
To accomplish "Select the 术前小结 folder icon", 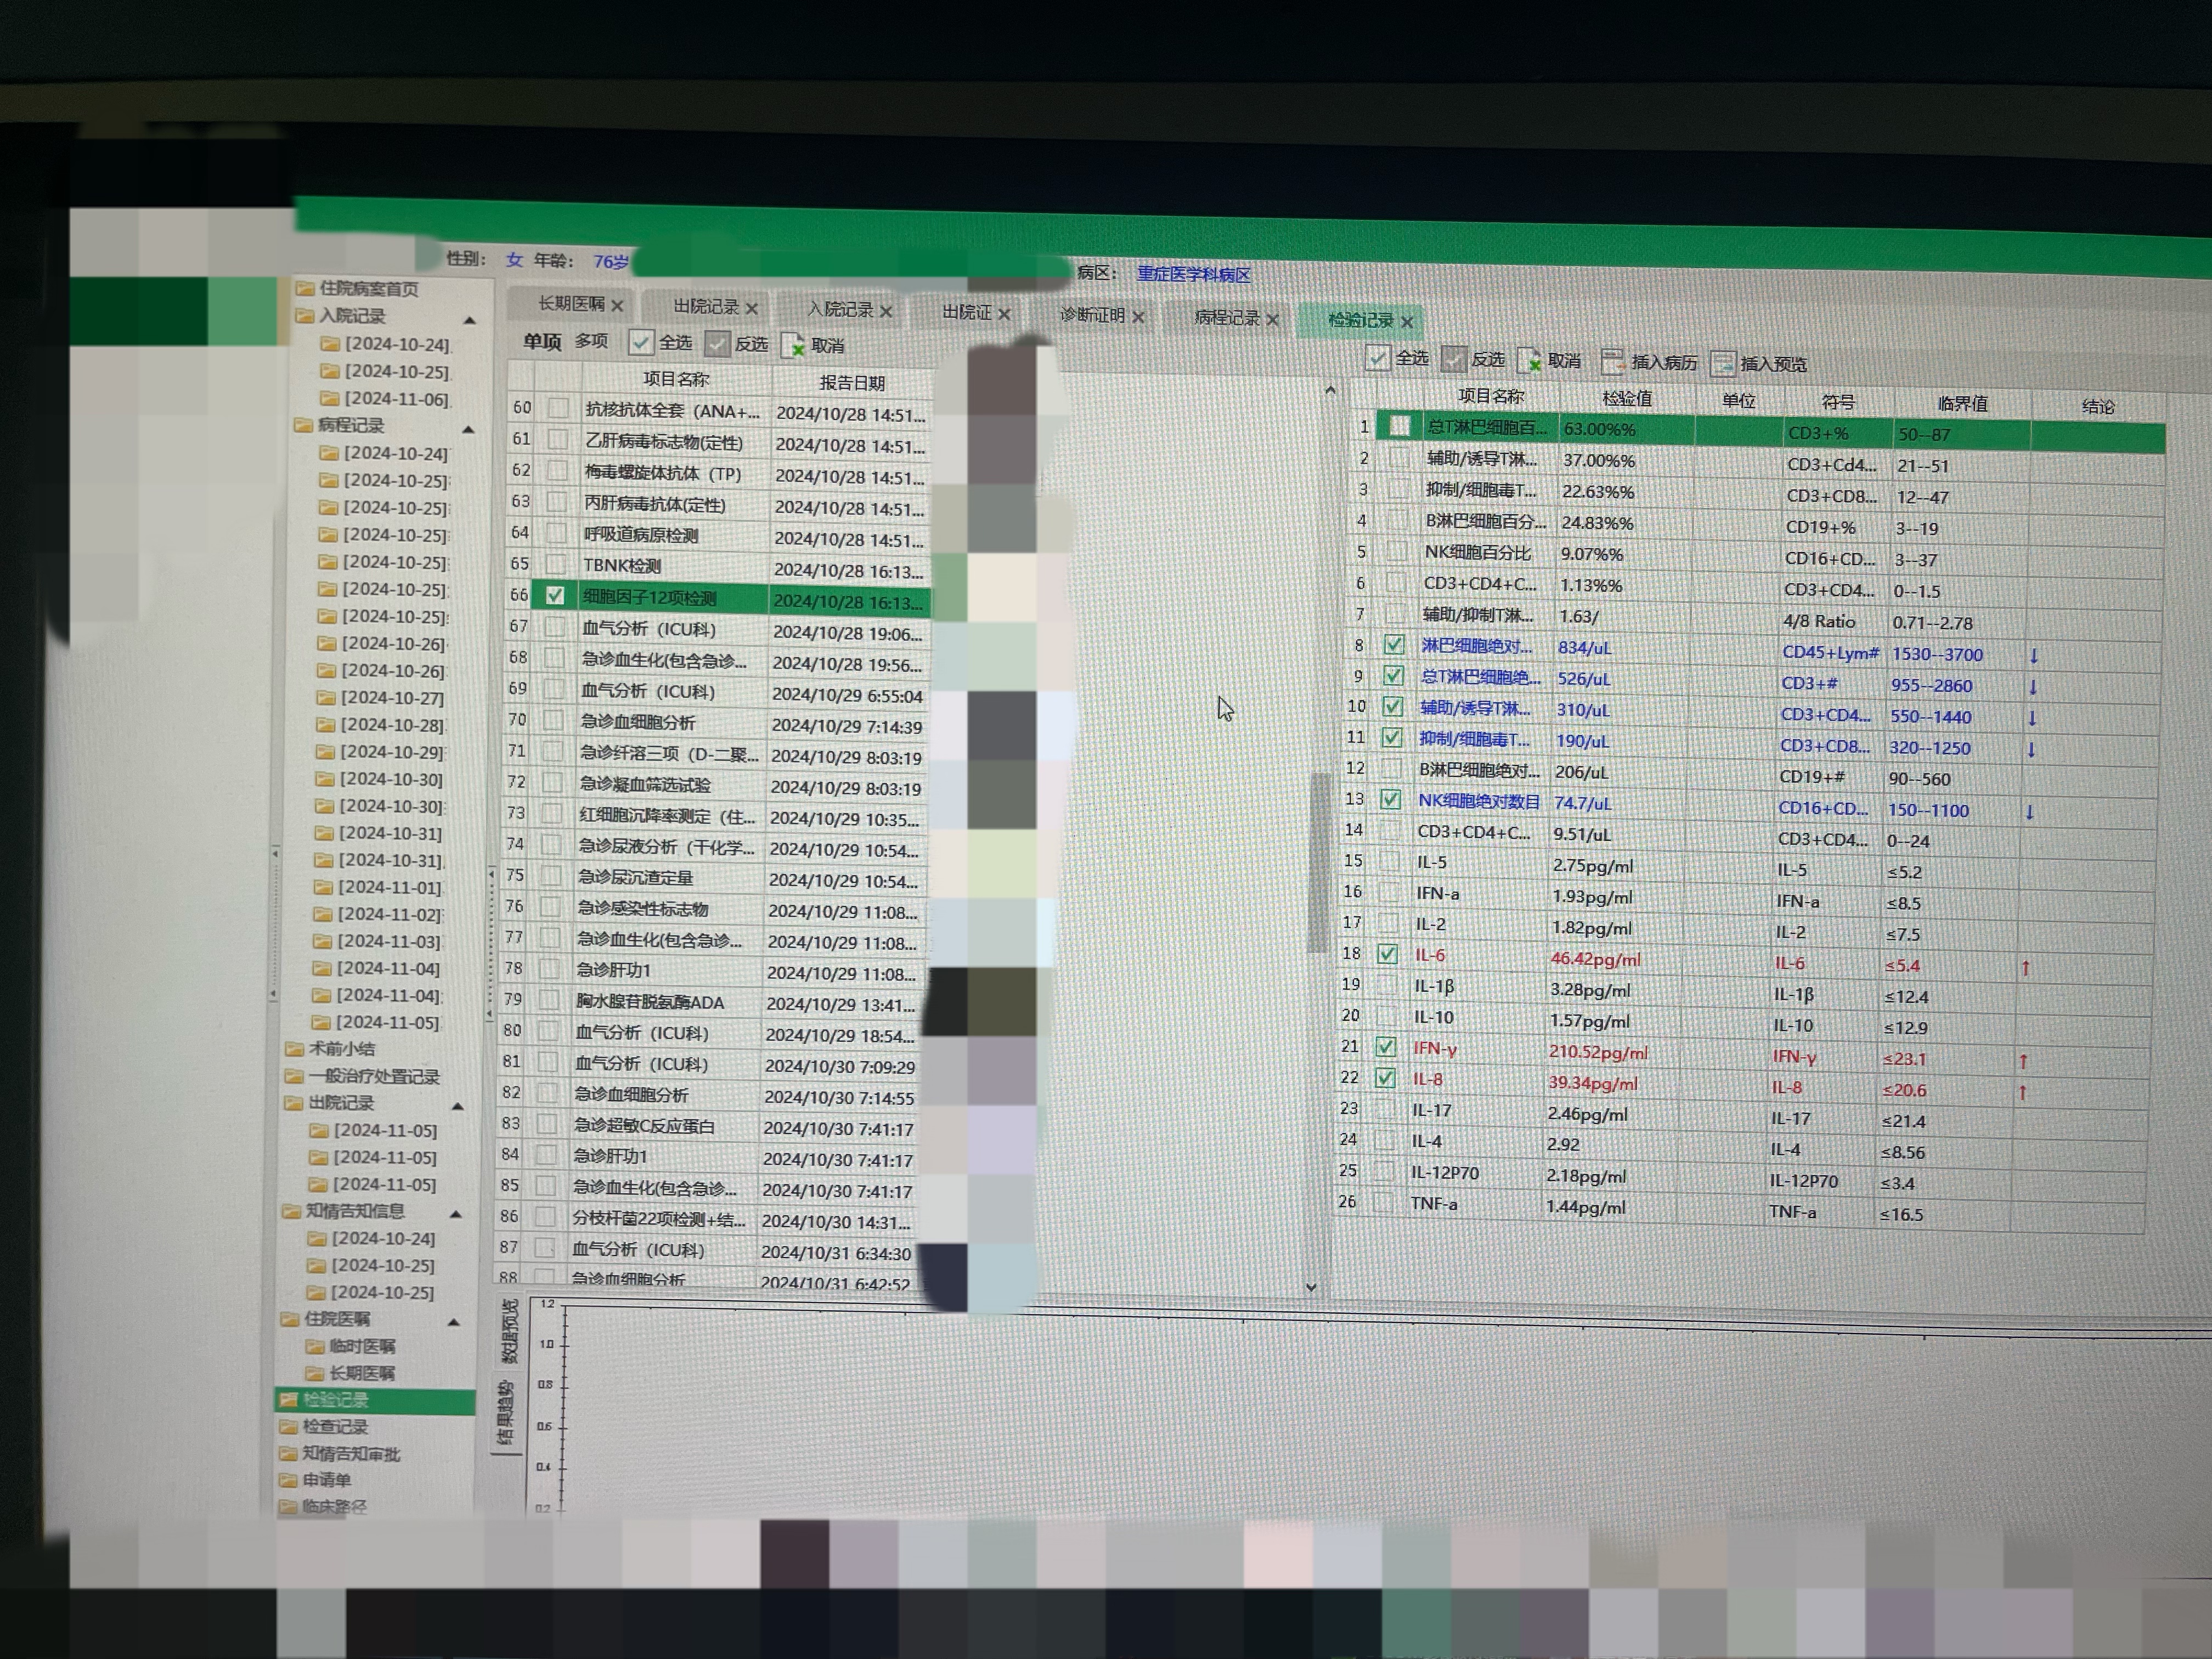I will pos(294,1049).
